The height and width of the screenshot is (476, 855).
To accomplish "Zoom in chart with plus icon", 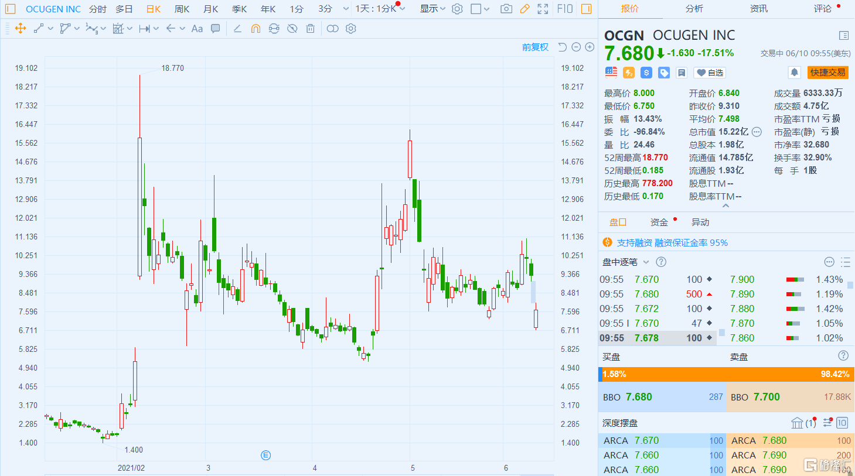I will (590, 47).
